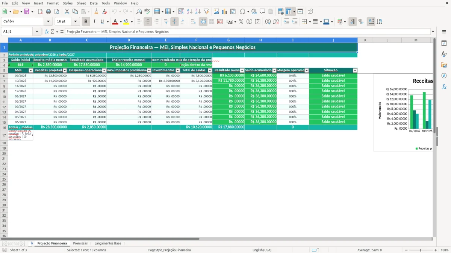Expand the formula bar with its arrow
This screenshot has height=253, width=451.
click(433, 31)
